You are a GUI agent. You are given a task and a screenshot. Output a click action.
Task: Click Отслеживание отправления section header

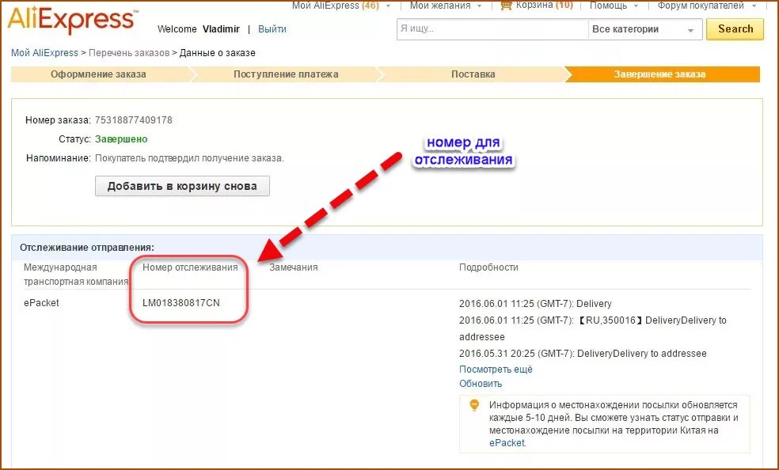[x=87, y=247]
